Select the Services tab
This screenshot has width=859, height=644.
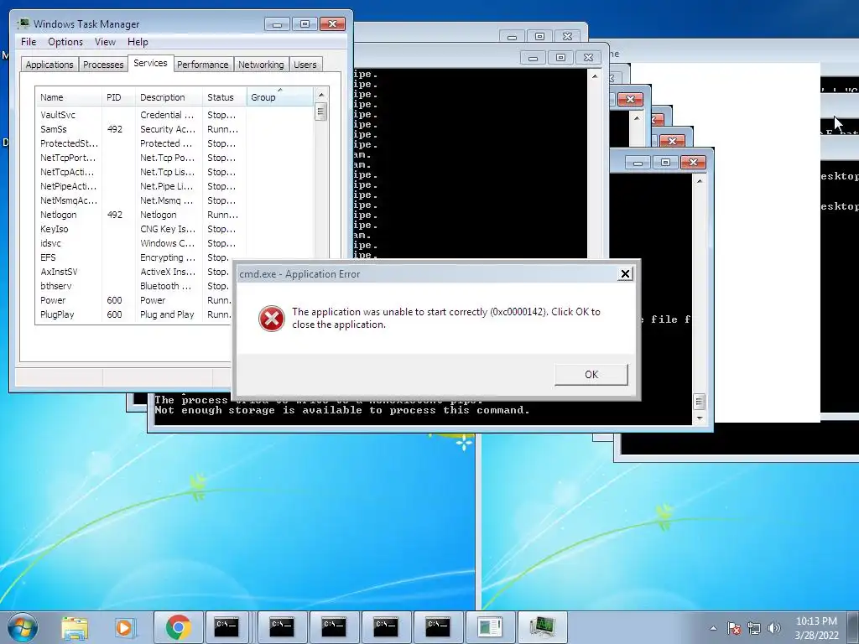[151, 63]
